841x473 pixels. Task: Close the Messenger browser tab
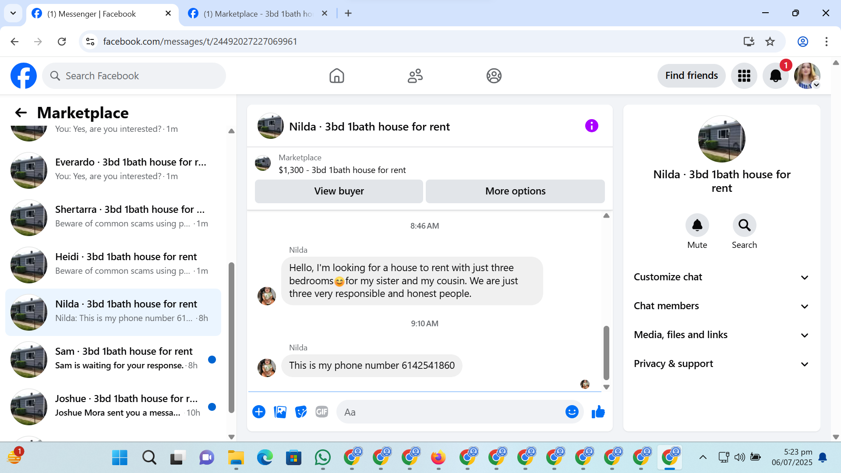[168, 14]
